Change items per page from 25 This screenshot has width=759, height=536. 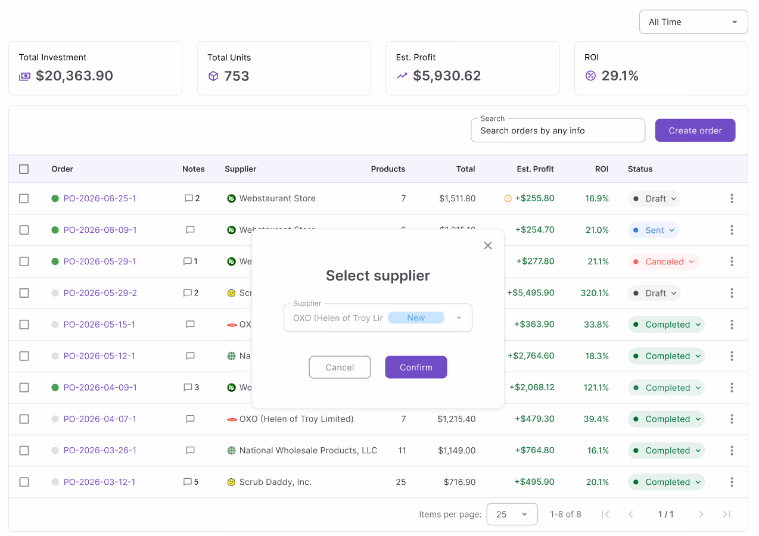[x=512, y=514]
